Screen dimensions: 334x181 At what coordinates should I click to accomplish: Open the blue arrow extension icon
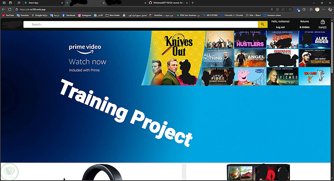(x=298, y=10)
